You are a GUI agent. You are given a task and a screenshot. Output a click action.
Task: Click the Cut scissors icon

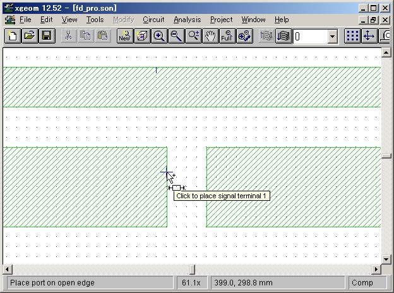coord(68,36)
